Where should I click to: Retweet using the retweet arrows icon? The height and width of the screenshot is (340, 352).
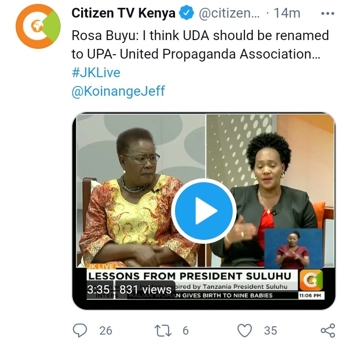[x=163, y=331]
